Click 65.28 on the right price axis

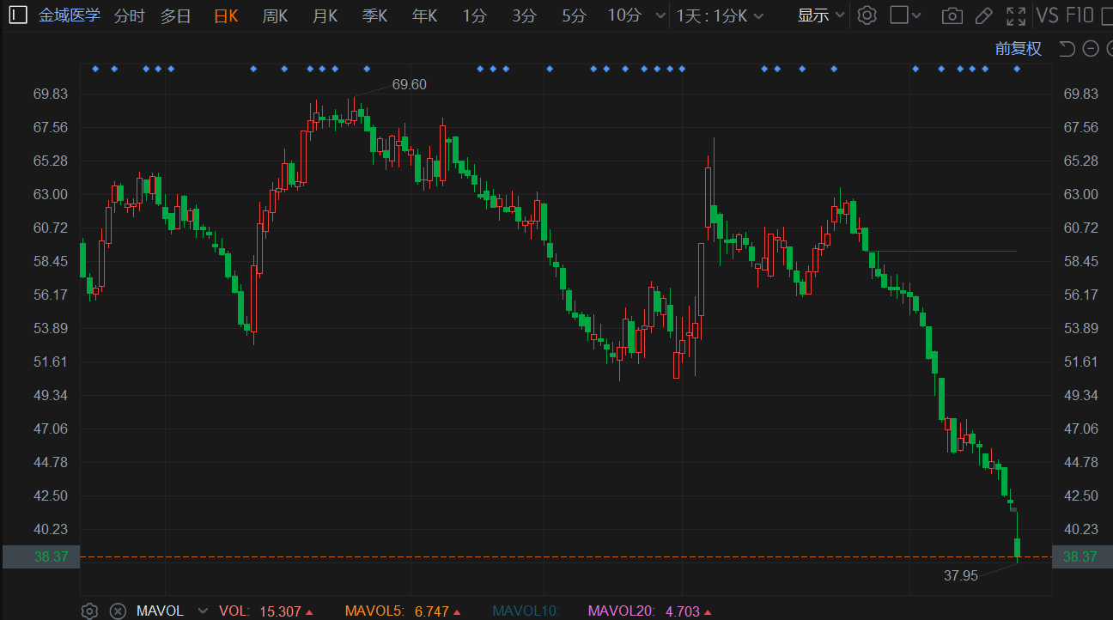1080,161
